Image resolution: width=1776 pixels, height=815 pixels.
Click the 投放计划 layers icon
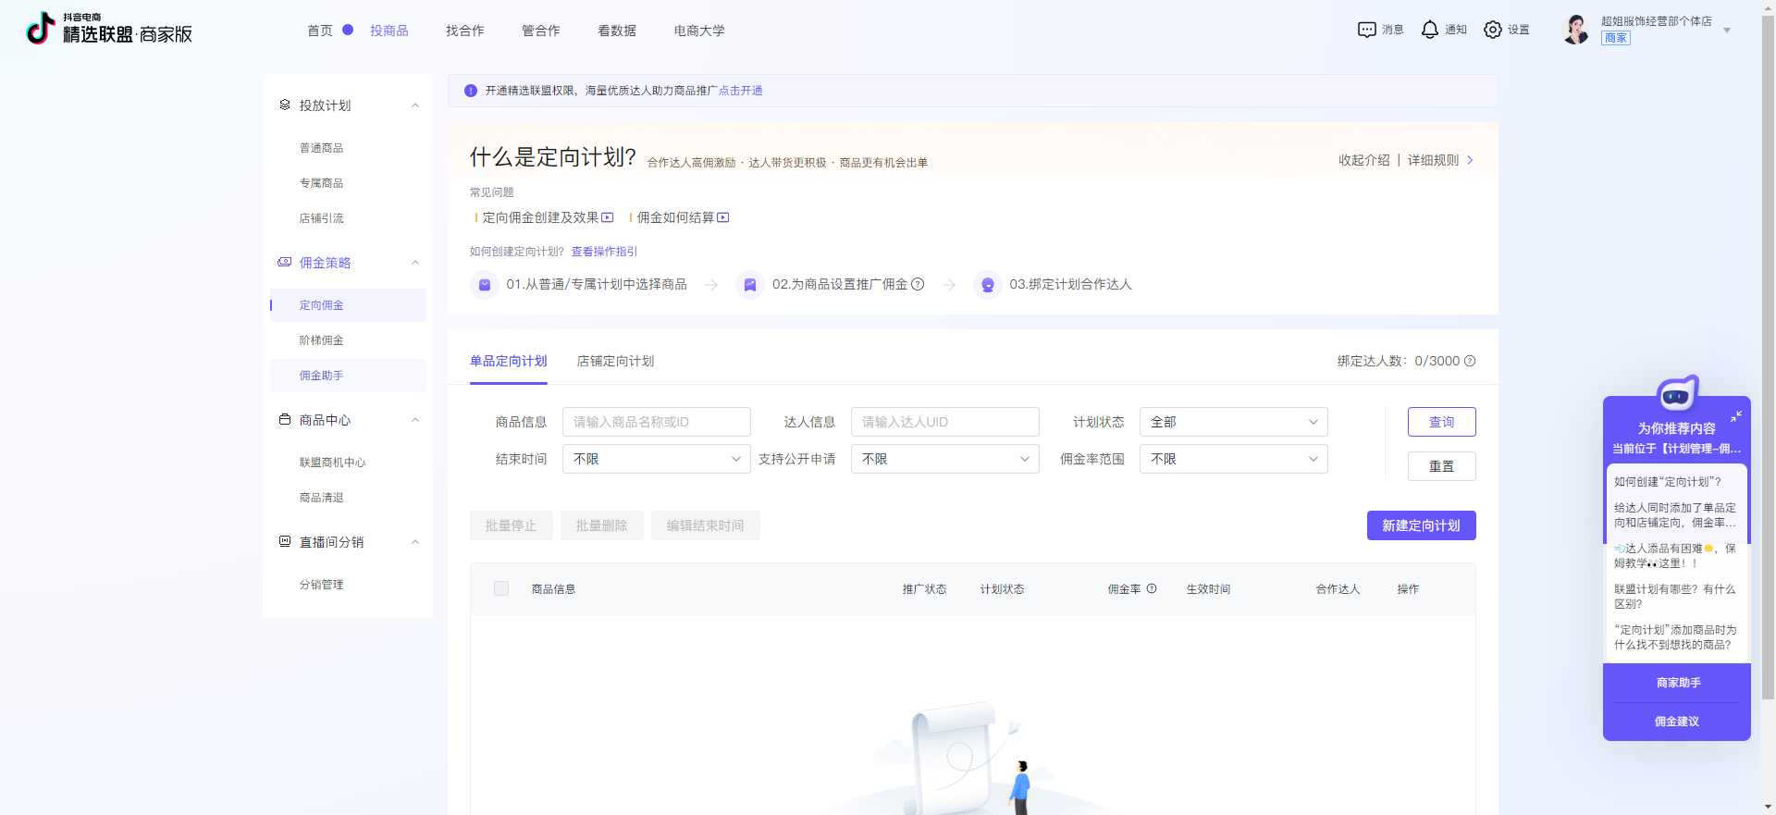tap(285, 105)
